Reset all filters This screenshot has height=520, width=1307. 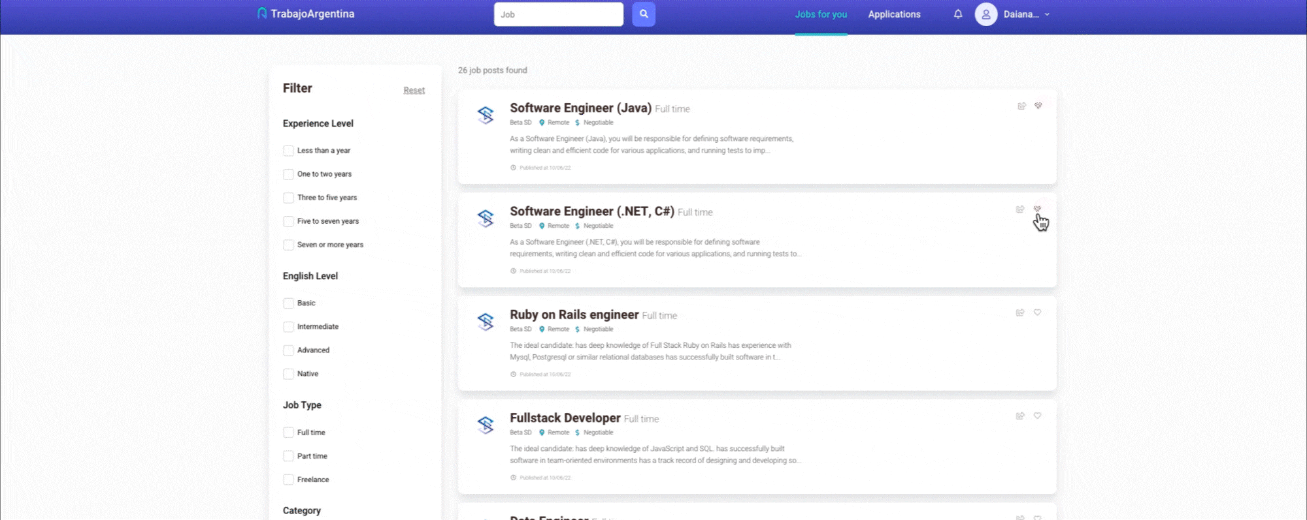pos(414,90)
